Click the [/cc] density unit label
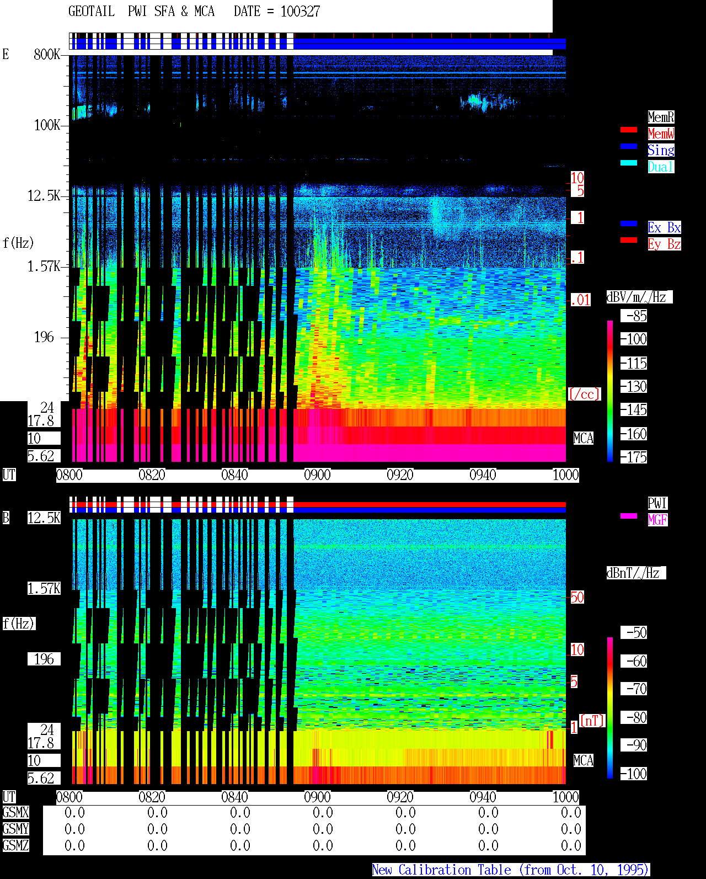The height and width of the screenshot is (879, 706). [x=584, y=394]
